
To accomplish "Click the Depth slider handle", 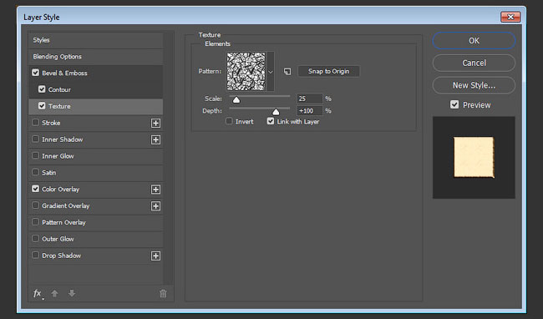I will [276, 112].
